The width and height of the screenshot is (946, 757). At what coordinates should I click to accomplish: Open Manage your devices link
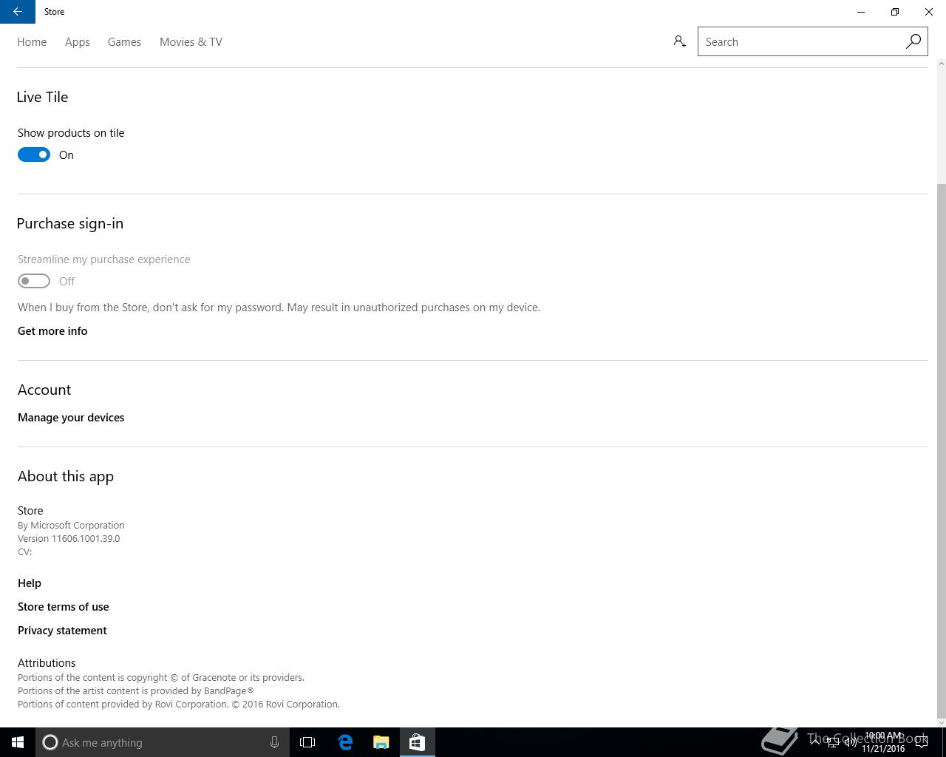(71, 417)
